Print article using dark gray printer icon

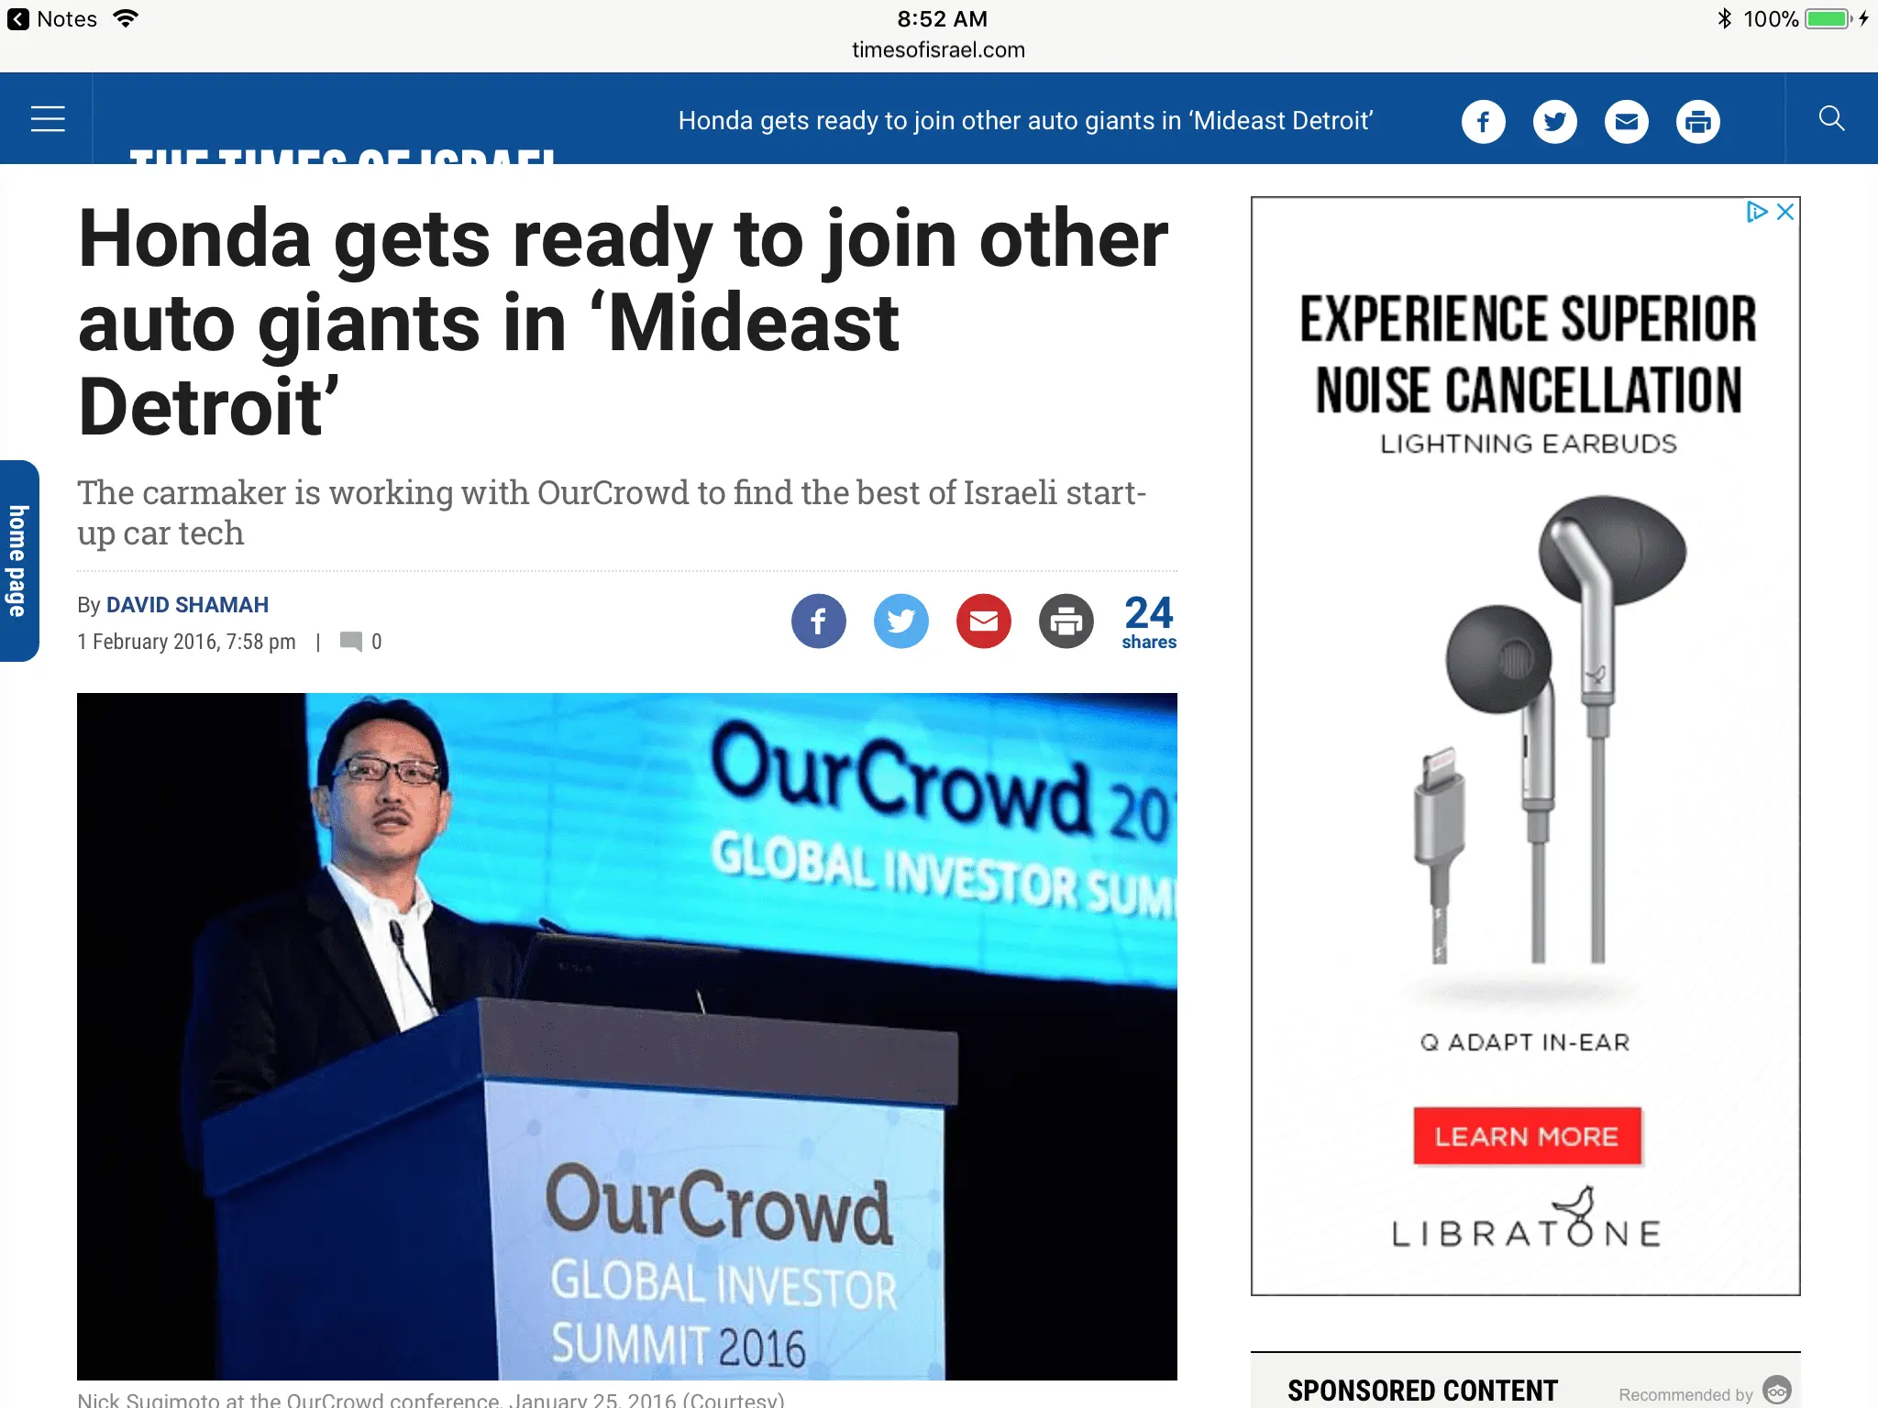pos(1066,621)
